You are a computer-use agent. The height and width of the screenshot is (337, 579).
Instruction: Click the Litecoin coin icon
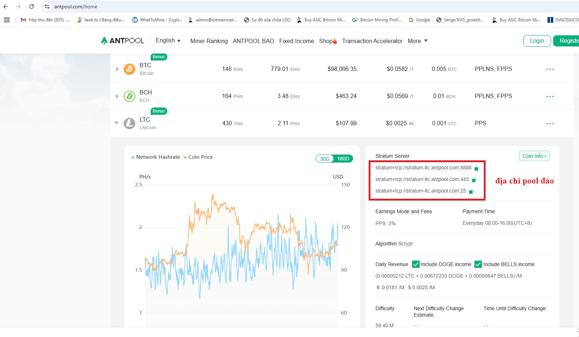pyautogui.click(x=129, y=123)
